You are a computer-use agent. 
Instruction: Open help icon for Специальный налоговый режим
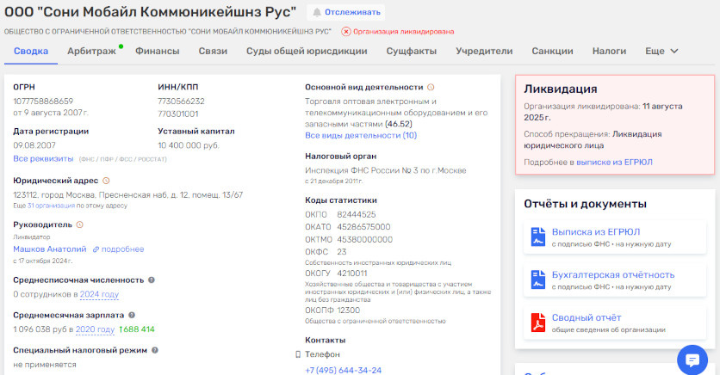(x=155, y=350)
